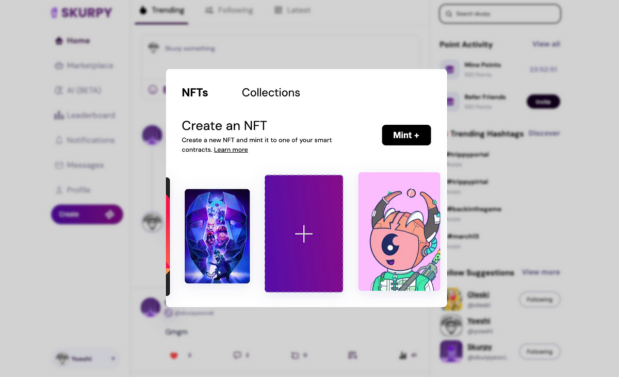Viewport: 619px width, 377px height.
Task: Open the Notifications bell icon
Action: (59, 140)
